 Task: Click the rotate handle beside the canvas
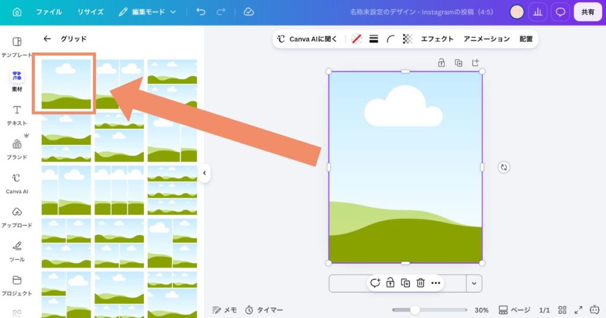click(504, 167)
